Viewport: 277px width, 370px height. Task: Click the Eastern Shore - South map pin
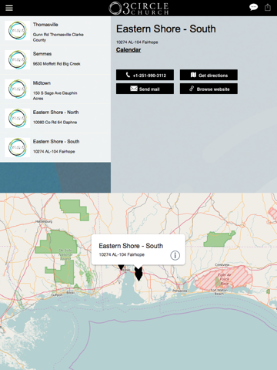click(x=138, y=274)
